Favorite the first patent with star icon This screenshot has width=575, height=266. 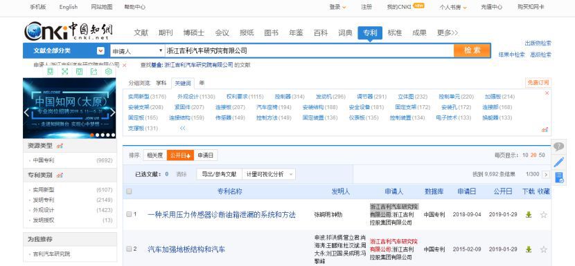tap(543, 215)
